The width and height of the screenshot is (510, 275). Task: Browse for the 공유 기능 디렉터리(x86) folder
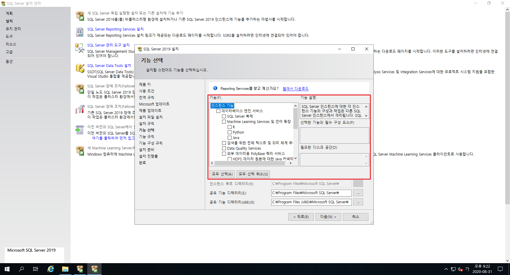click(358, 202)
